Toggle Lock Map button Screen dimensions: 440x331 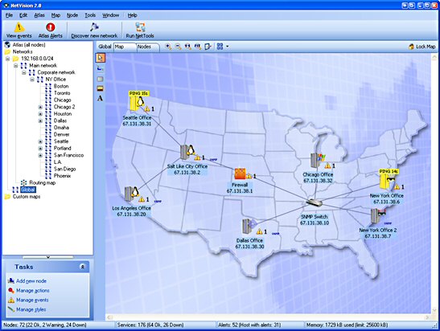(422, 47)
